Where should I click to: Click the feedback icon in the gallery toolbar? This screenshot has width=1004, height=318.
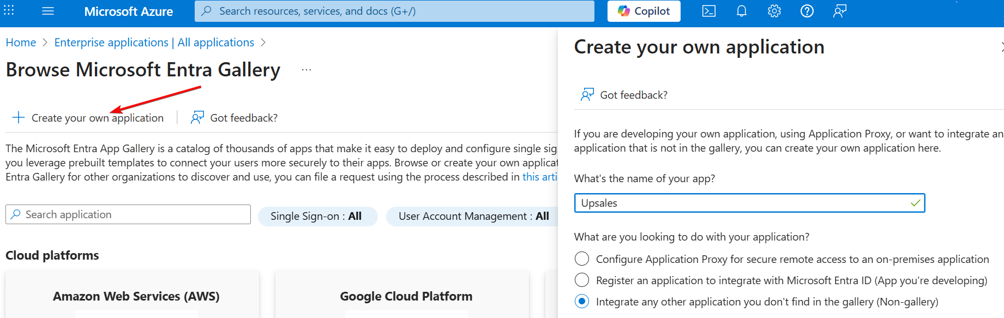pos(197,117)
